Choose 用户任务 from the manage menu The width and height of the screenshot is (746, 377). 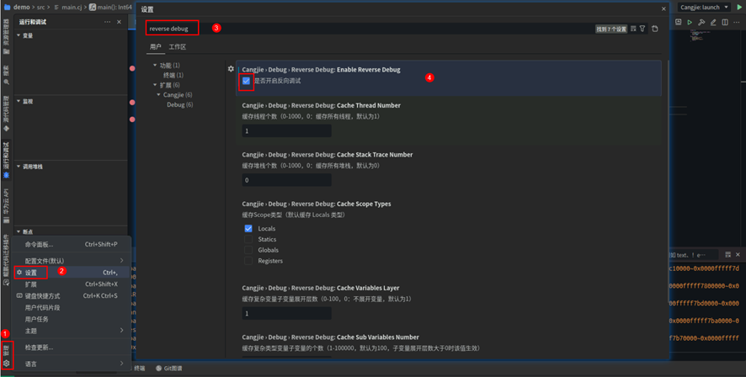click(72, 319)
